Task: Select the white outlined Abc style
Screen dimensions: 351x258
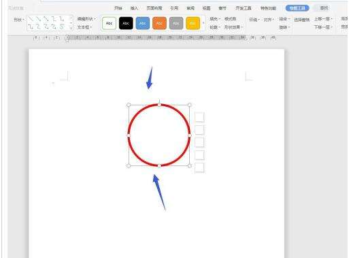Action: [109, 23]
